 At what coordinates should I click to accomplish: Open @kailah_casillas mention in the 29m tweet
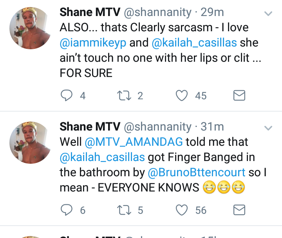point(194,43)
